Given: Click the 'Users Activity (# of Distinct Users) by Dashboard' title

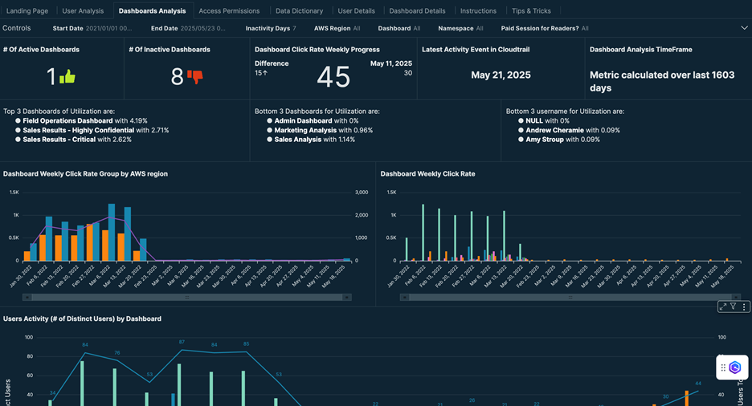Looking at the screenshot, I should [x=82, y=319].
